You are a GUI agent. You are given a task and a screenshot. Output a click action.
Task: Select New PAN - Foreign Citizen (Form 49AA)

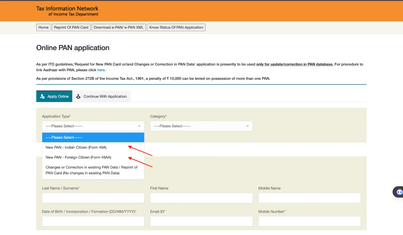click(x=93, y=157)
